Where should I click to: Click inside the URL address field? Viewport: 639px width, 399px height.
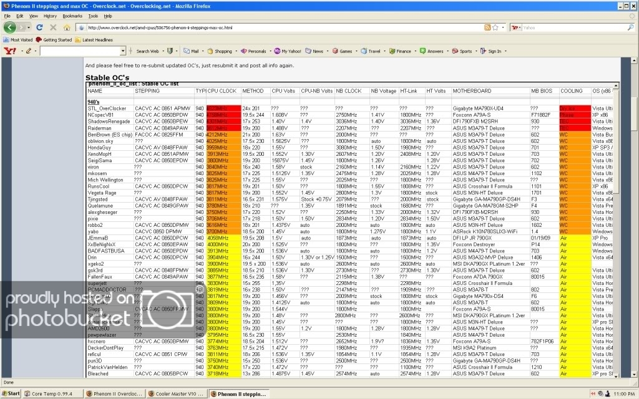point(281,27)
